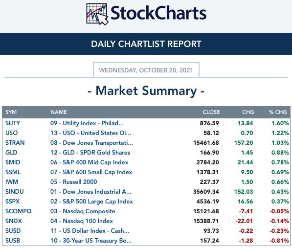Sort by the SYM column header
292x248 pixels.
point(11,112)
